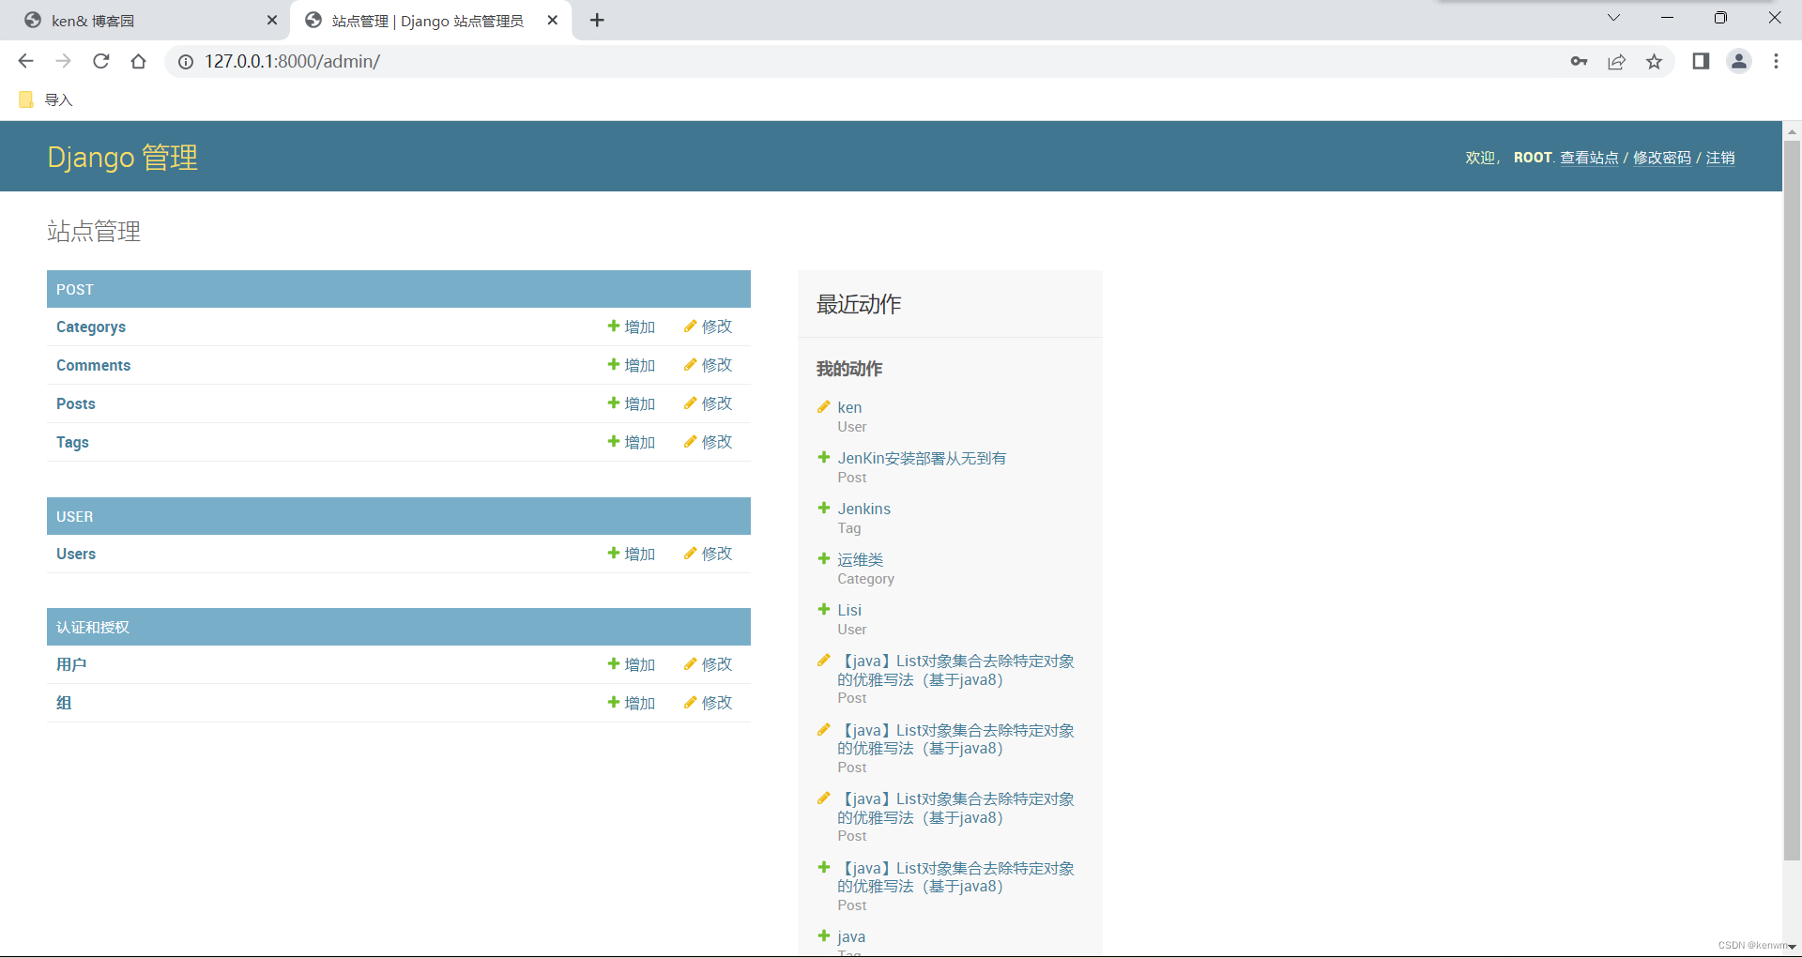This screenshot has height=958, width=1802.
Task: Open the USER section header
Action: click(x=75, y=517)
